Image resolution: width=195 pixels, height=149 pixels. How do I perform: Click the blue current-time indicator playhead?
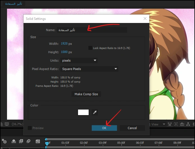[47, 144]
